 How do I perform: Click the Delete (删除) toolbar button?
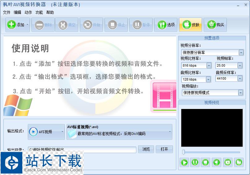pyautogui.click(x=43, y=25)
